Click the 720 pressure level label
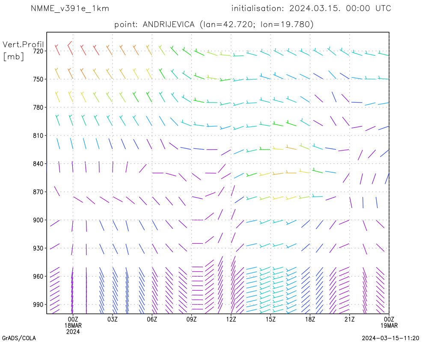The width and height of the screenshot is (428, 342). [x=38, y=51]
